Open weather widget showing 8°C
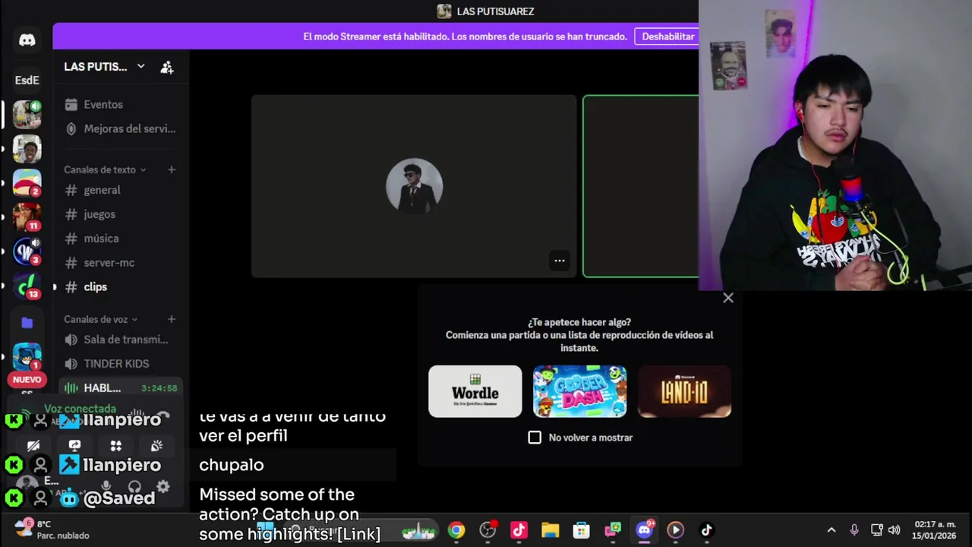The image size is (972, 547). [x=53, y=530]
